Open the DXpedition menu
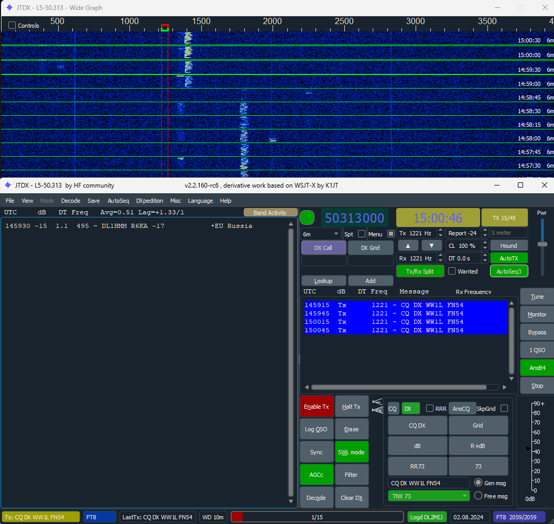Image resolution: width=554 pixels, height=524 pixels. (149, 201)
